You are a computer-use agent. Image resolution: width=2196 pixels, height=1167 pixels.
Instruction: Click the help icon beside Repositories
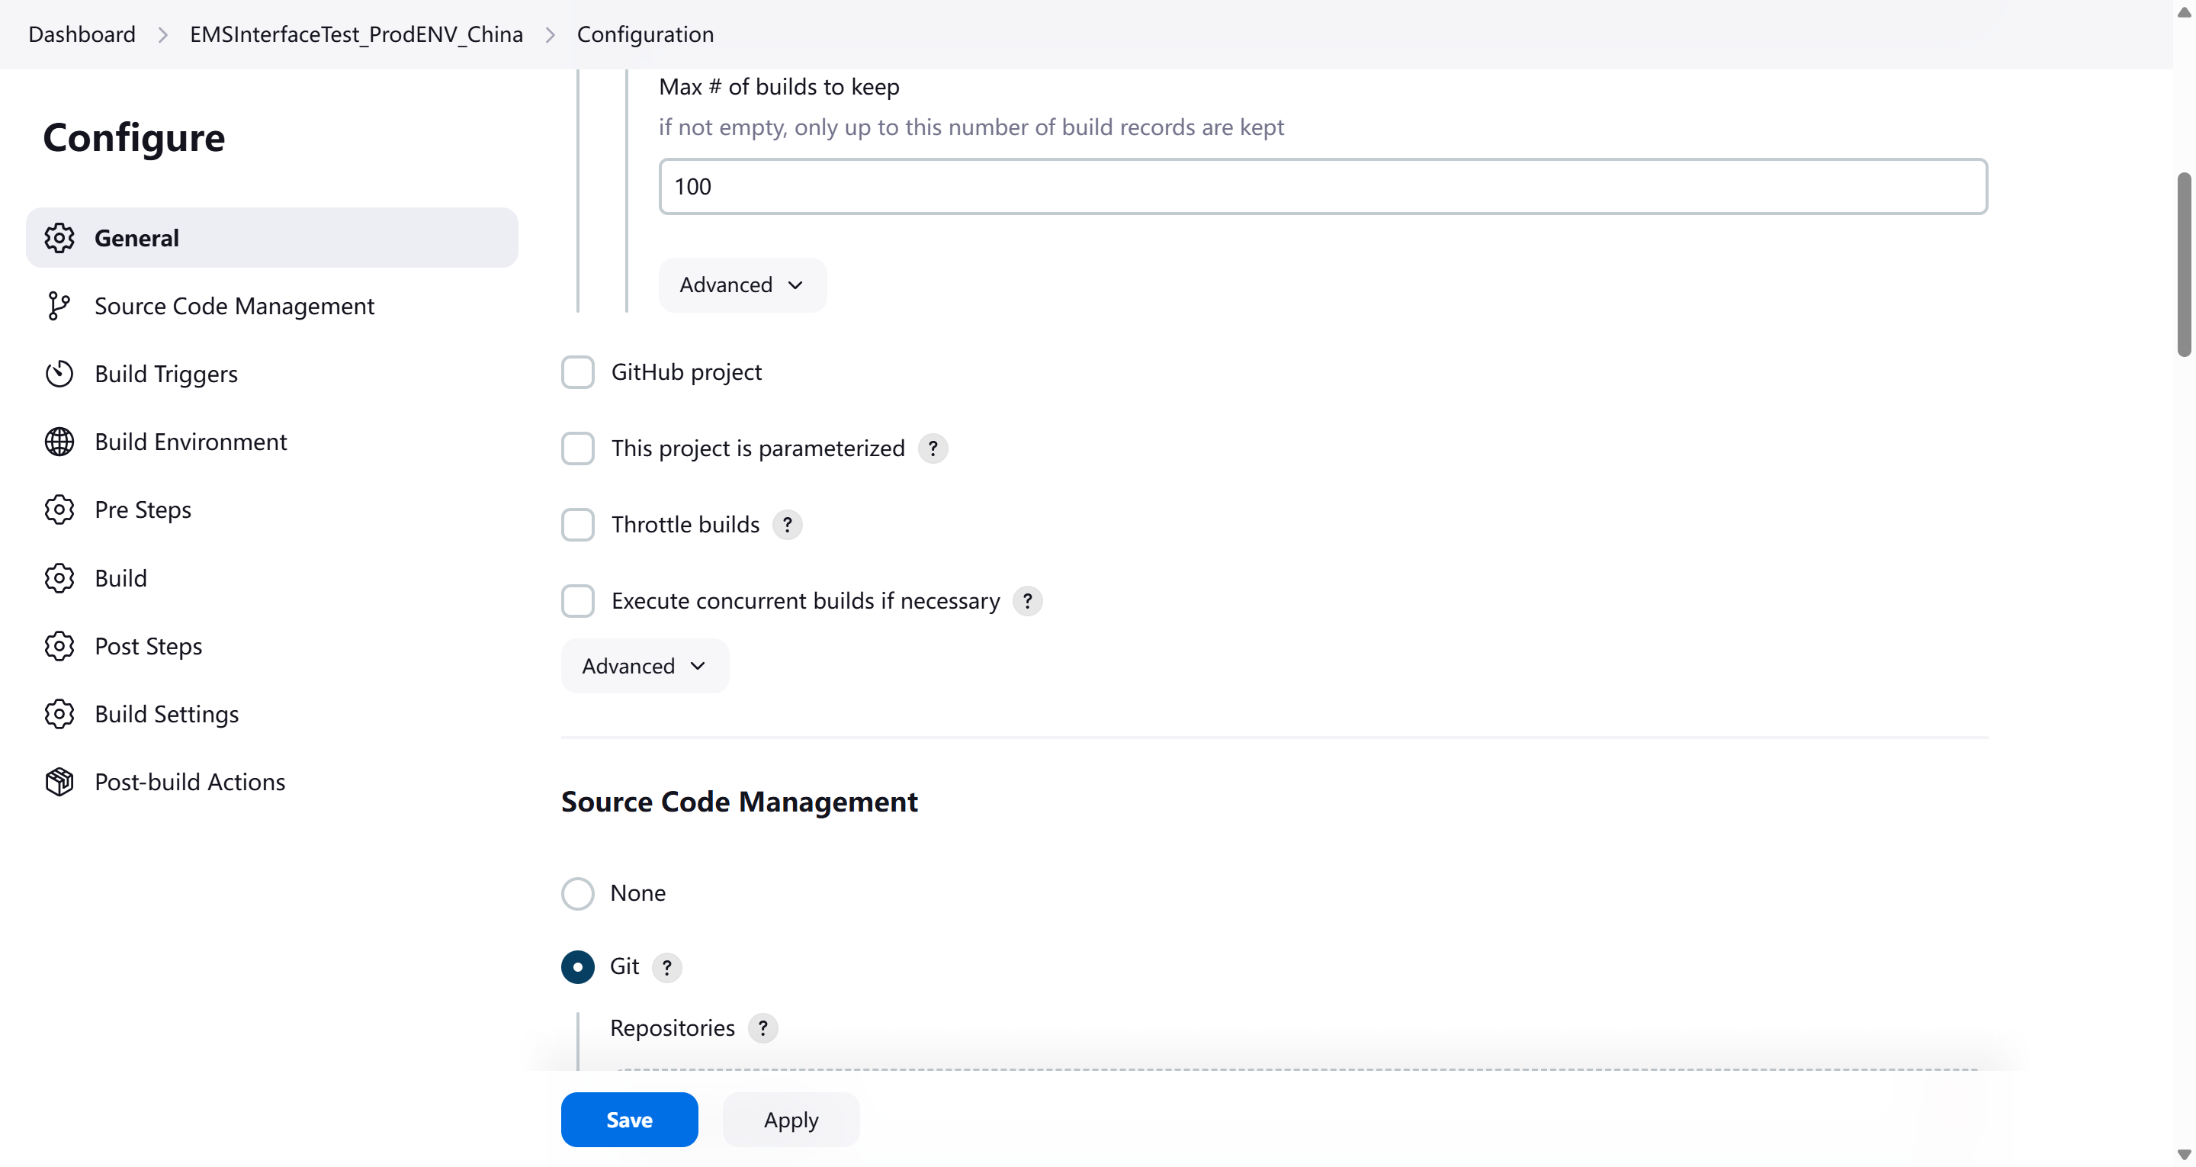(x=762, y=1028)
